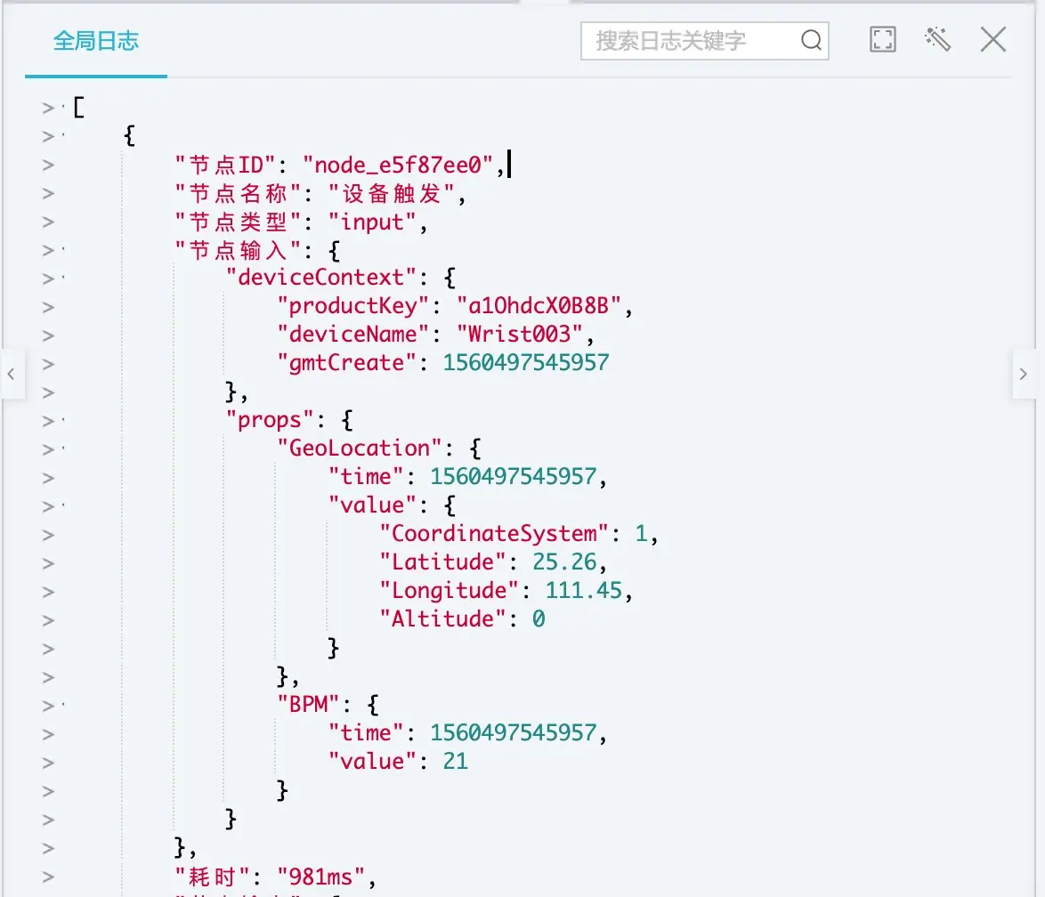Click the 设备触发 node name value
This screenshot has width=1045, height=897.
392,193
